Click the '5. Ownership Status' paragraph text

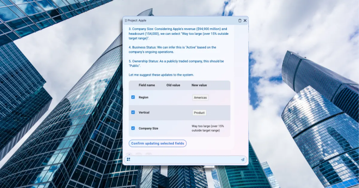(176, 63)
